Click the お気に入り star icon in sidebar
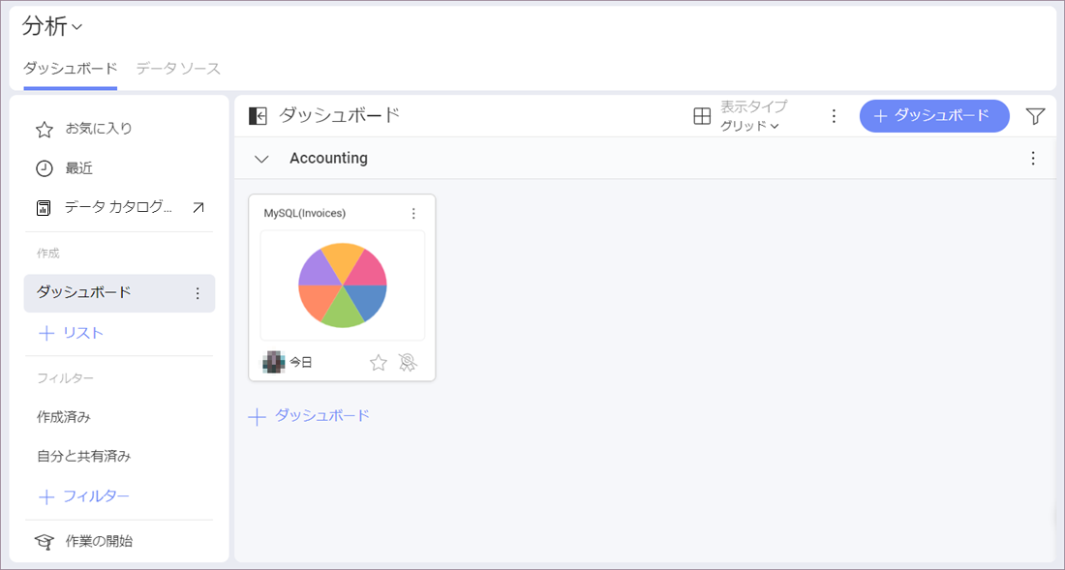Image resolution: width=1065 pixels, height=570 pixels. (x=45, y=129)
